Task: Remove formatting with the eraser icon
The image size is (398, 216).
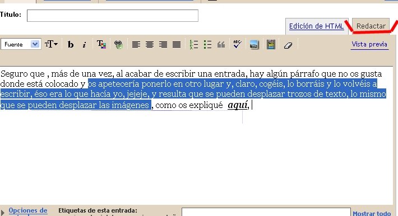Action: (288, 45)
